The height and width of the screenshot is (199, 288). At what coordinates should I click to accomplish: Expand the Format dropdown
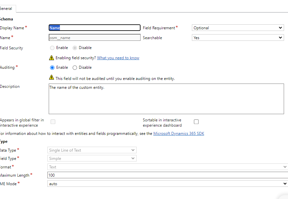[167, 167]
